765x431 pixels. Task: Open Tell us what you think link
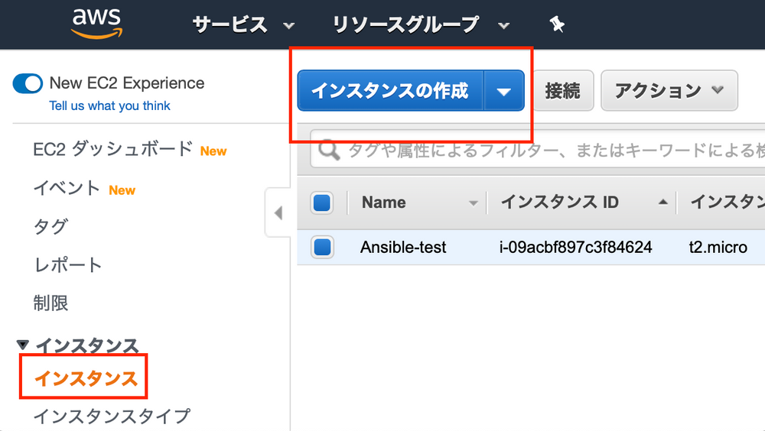[x=109, y=105]
